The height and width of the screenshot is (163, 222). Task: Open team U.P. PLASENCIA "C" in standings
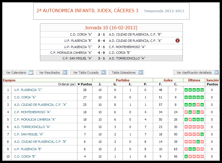coord(28,90)
